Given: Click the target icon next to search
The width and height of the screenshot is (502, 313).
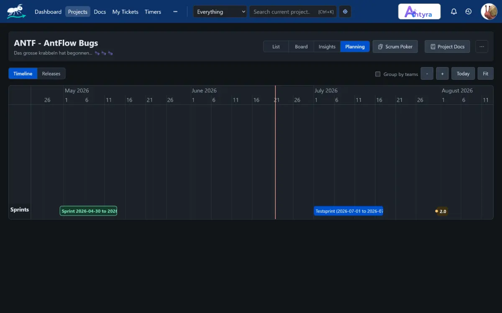Looking at the screenshot, I should point(345,12).
